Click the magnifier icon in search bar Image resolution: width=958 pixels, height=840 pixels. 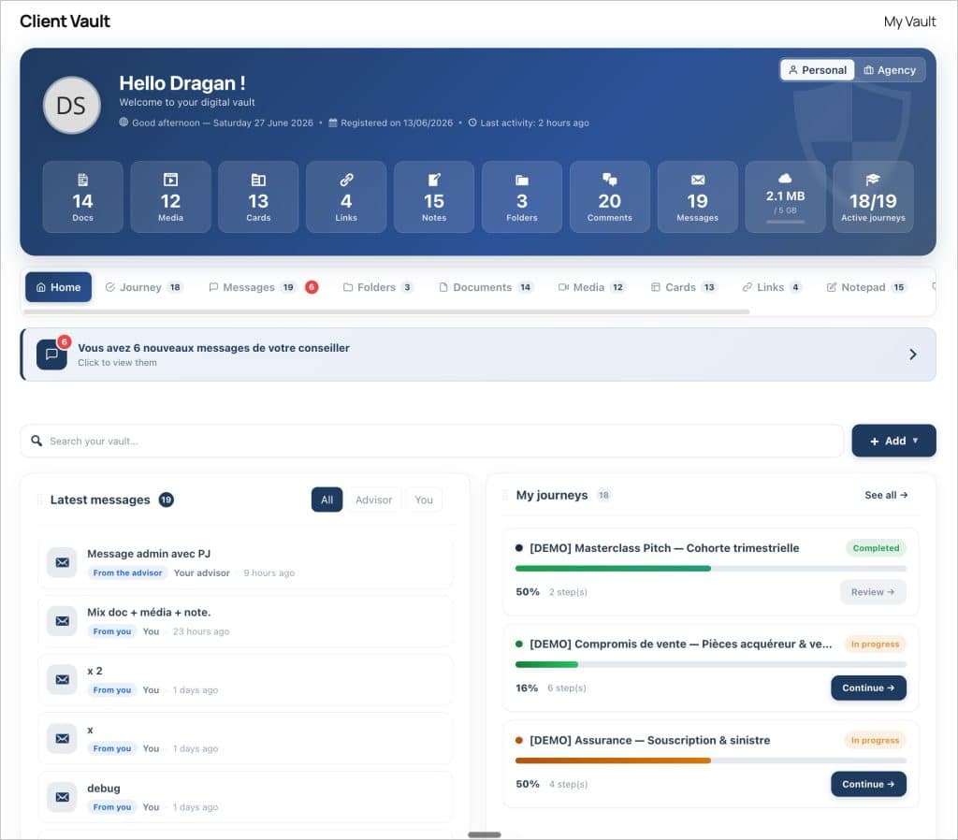coord(36,441)
